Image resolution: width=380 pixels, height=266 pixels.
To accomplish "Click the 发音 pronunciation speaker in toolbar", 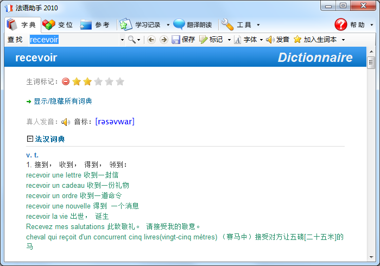I will coord(270,40).
